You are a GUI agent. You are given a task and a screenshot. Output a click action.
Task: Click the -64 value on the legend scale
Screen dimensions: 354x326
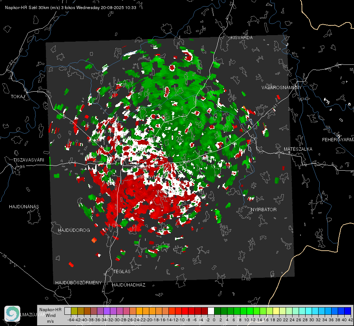coord(71,320)
